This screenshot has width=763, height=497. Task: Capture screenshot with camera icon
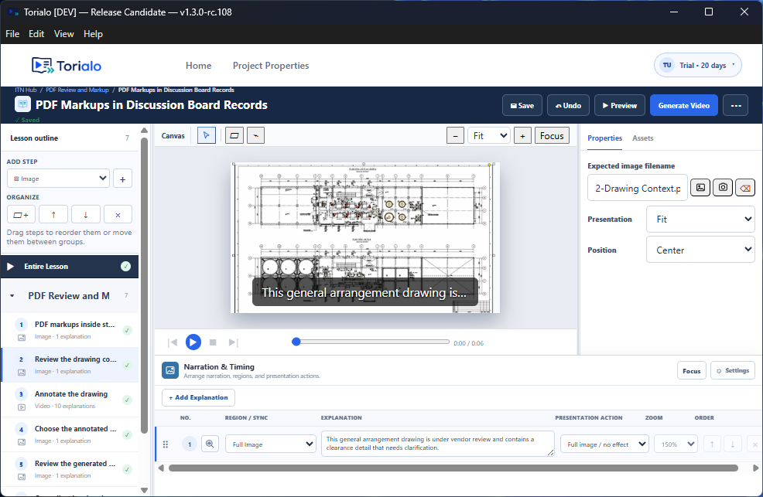pyautogui.click(x=723, y=188)
